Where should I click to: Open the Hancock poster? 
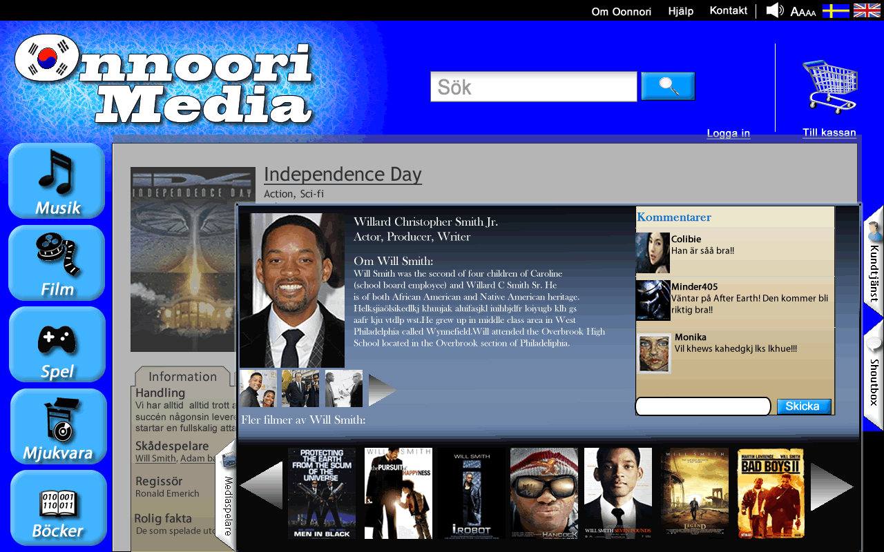click(x=544, y=493)
